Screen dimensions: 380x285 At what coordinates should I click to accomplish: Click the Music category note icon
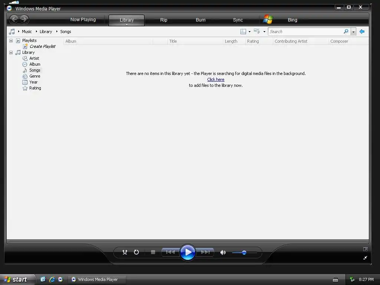[12, 32]
